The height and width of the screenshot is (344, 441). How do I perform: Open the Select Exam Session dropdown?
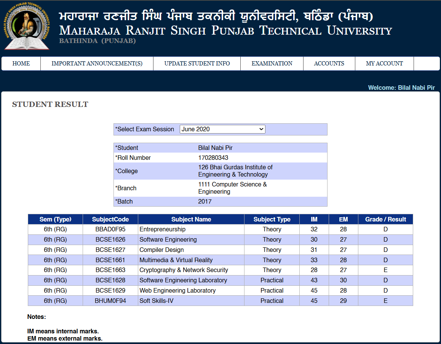pyautogui.click(x=222, y=129)
